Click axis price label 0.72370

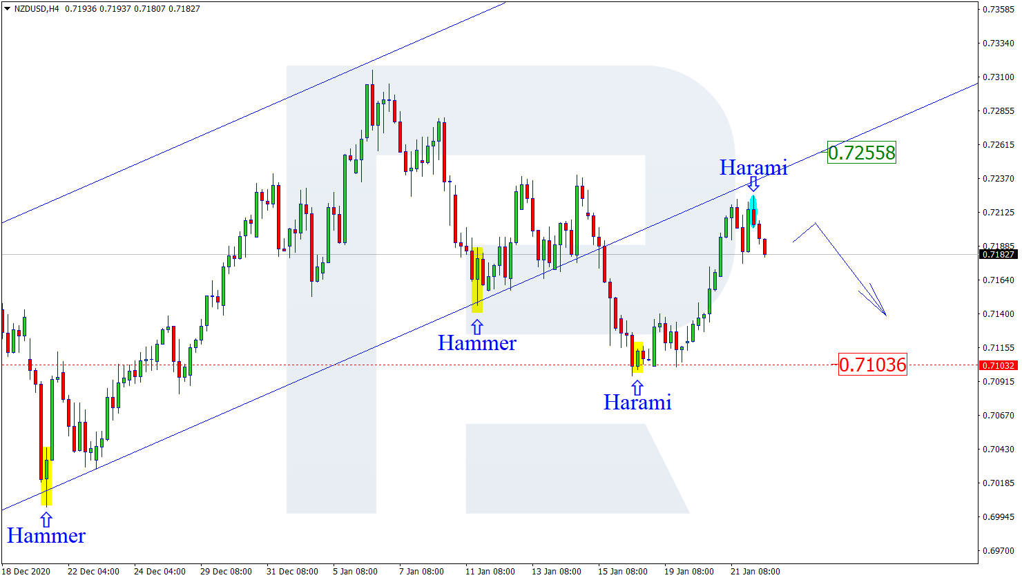click(x=999, y=179)
